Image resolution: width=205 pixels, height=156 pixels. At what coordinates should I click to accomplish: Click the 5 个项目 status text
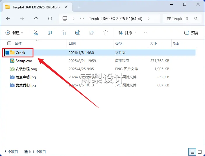(x=11, y=152)
